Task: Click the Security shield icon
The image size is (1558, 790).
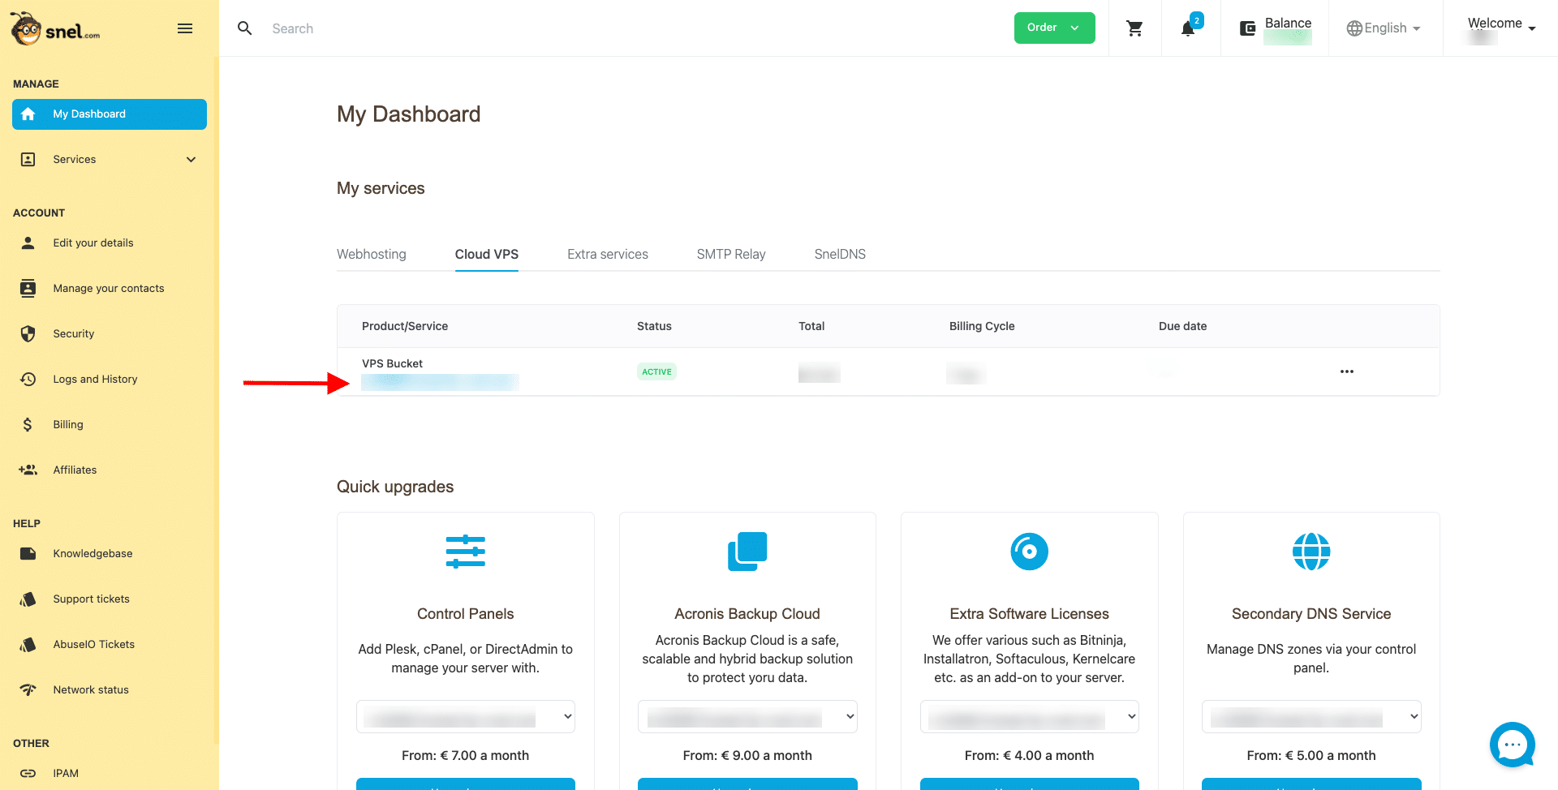Action: (x=28, y=333)
